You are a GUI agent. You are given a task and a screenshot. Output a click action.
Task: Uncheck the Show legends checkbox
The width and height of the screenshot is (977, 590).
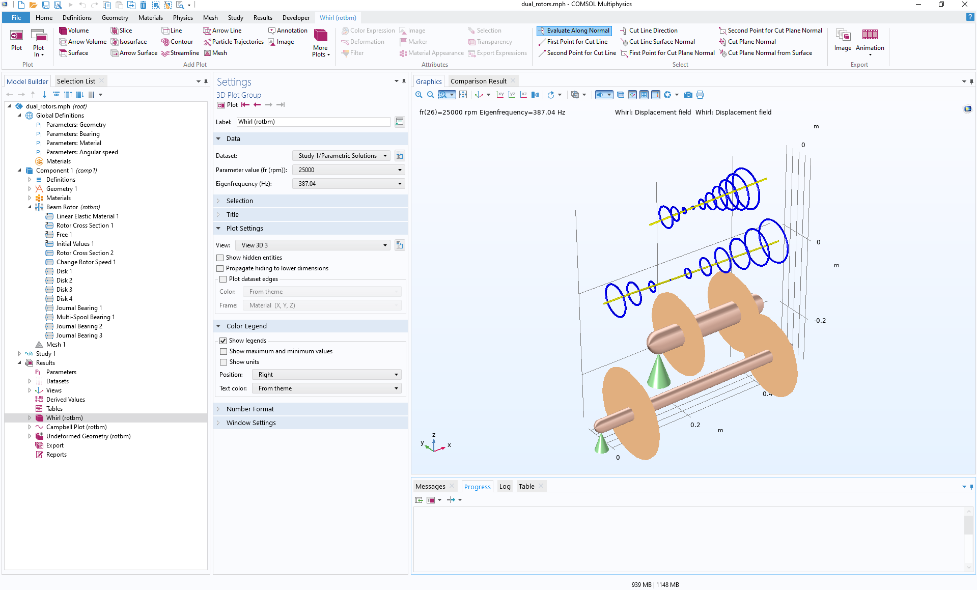(x=224, y=341)
